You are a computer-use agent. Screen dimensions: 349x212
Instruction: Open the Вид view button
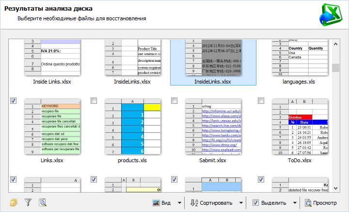[x=162, y=203]
